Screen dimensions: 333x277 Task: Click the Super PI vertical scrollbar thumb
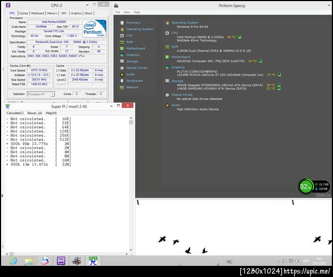click(x=131, y=122)
